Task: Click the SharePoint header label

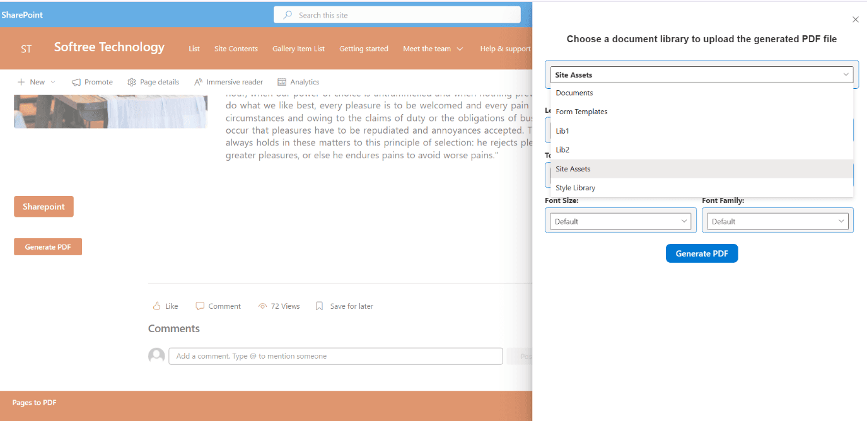Action: point(22,14)
